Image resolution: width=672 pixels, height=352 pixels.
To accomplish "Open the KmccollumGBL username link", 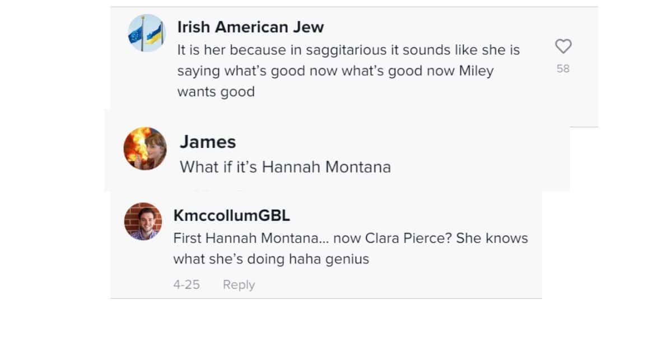I will click(x=231, y=216).
